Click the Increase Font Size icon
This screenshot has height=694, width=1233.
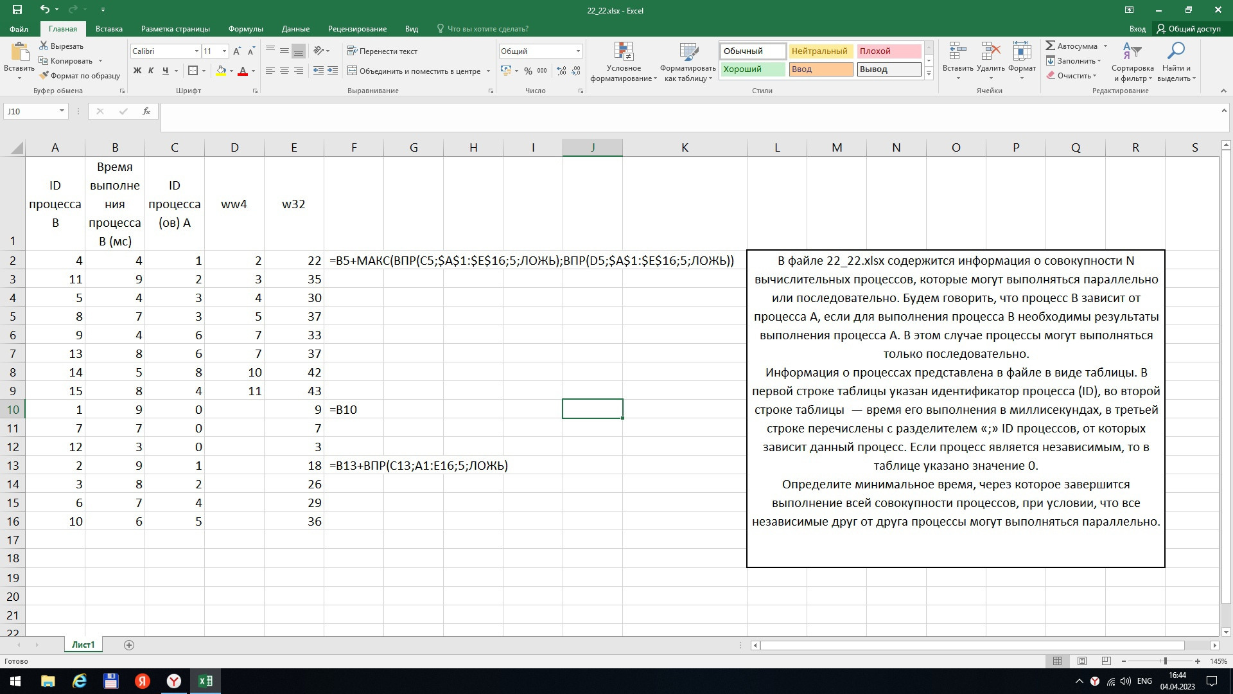[x=237, y=51]
